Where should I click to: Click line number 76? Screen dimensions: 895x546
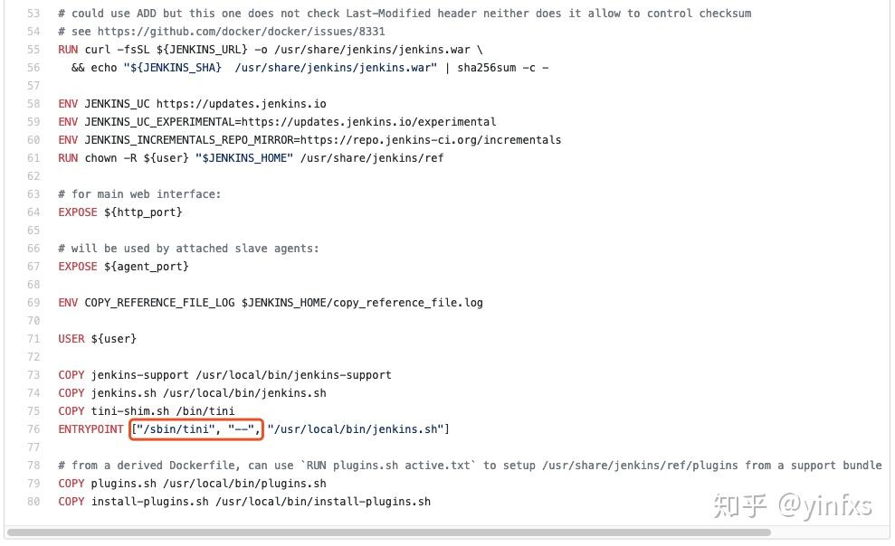tap(33, 429)
